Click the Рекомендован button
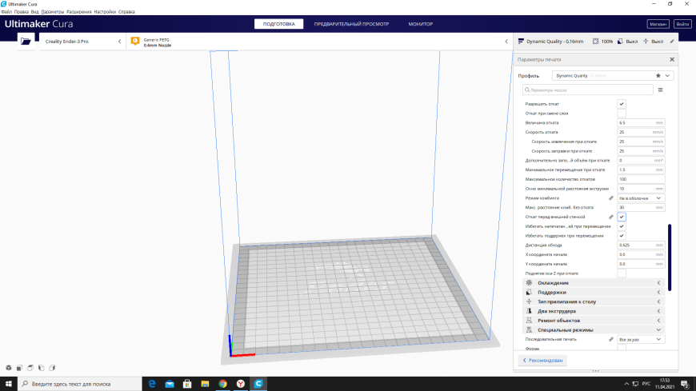The image size is (696, 391). pos(542,361)
